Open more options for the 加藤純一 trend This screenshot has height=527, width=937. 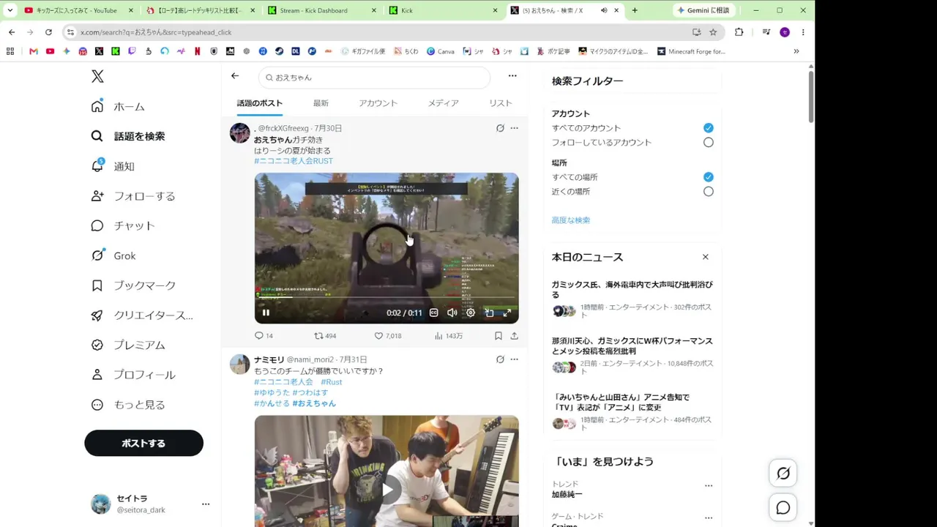coord(708,486)
